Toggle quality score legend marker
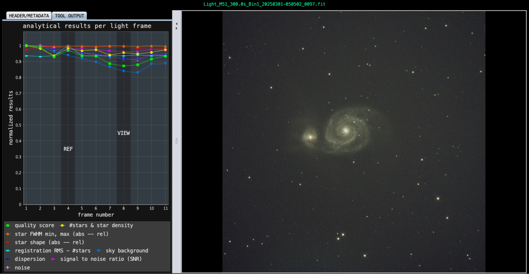Screen dimensions: 529x274 tap(8, 225)
